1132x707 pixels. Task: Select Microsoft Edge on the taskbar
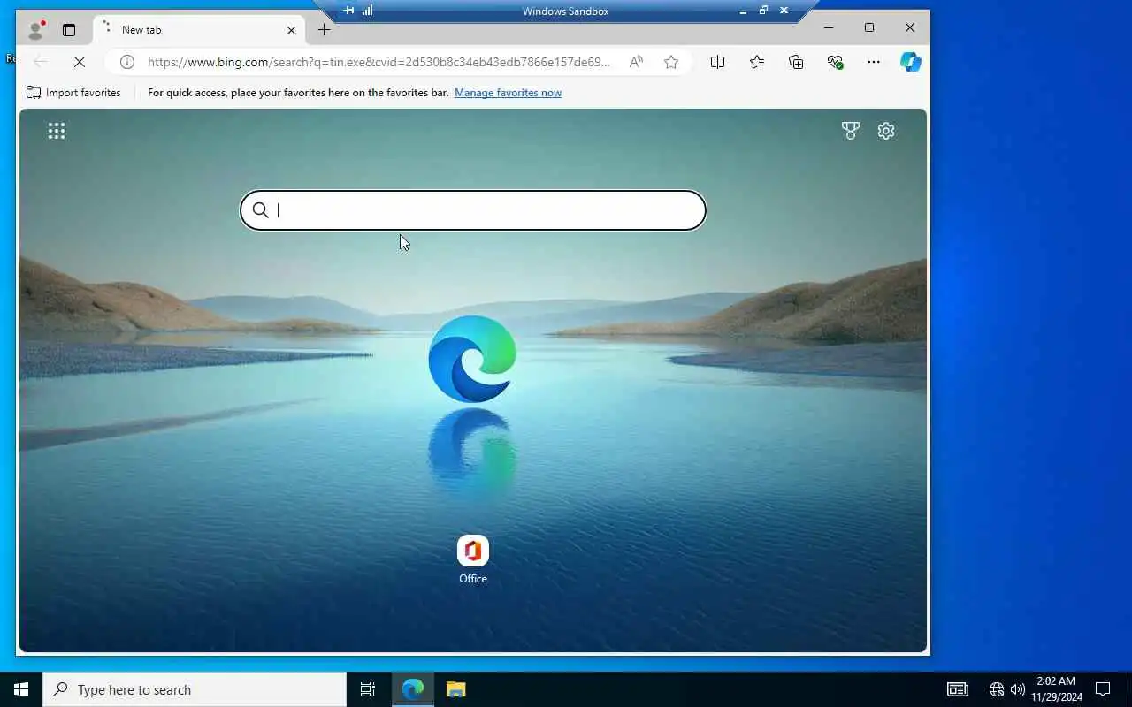[413, 689]
